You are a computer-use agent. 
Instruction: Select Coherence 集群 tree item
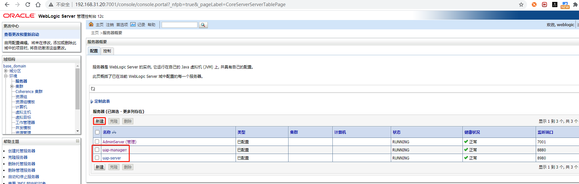29,92
